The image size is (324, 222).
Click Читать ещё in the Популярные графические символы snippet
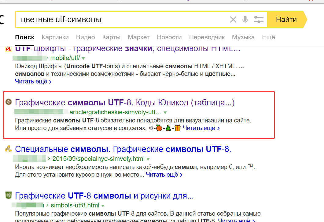pyautogui.click(x=236, y=220)
